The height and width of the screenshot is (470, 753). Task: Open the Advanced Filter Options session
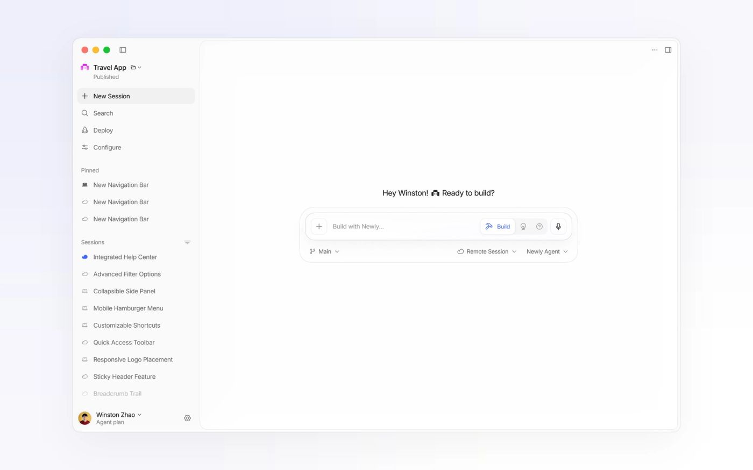click(x=136, y=274)
